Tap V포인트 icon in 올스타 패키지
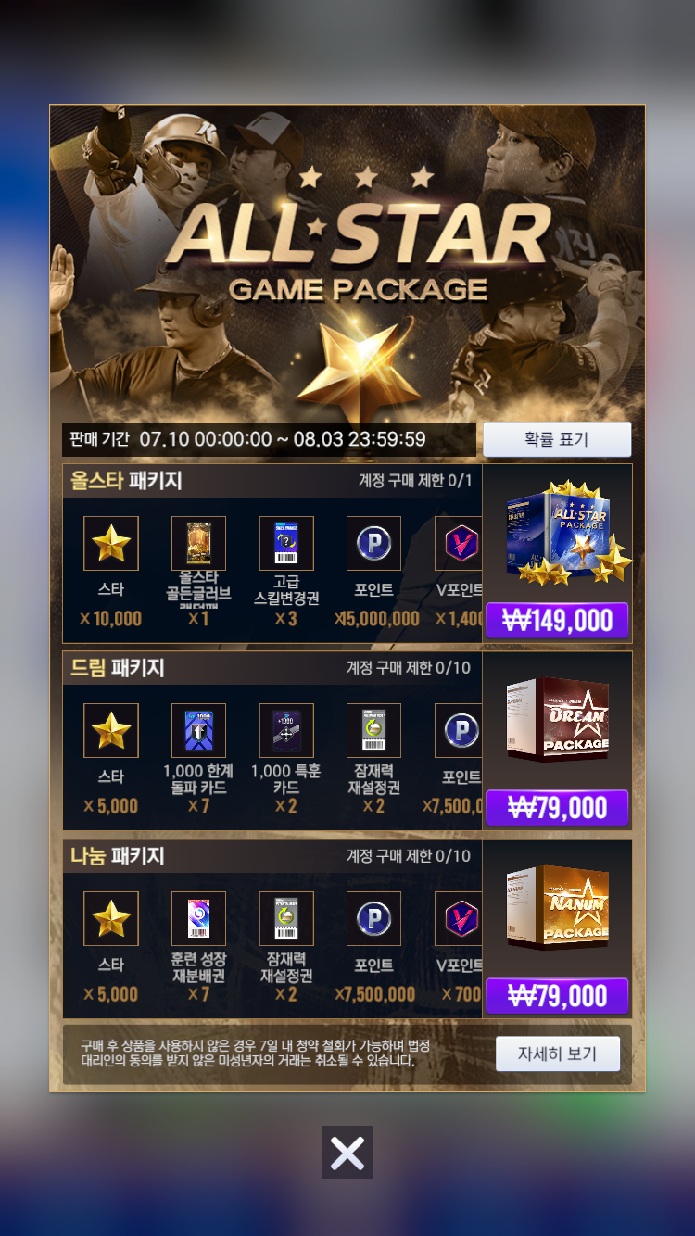This screenshot has height=1236, width=695. click(458, 543)
